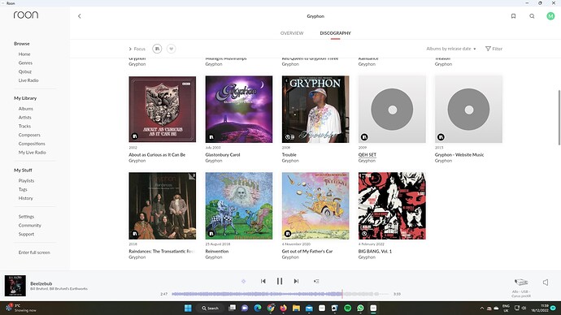Skip to previous track

coord(263,281)
